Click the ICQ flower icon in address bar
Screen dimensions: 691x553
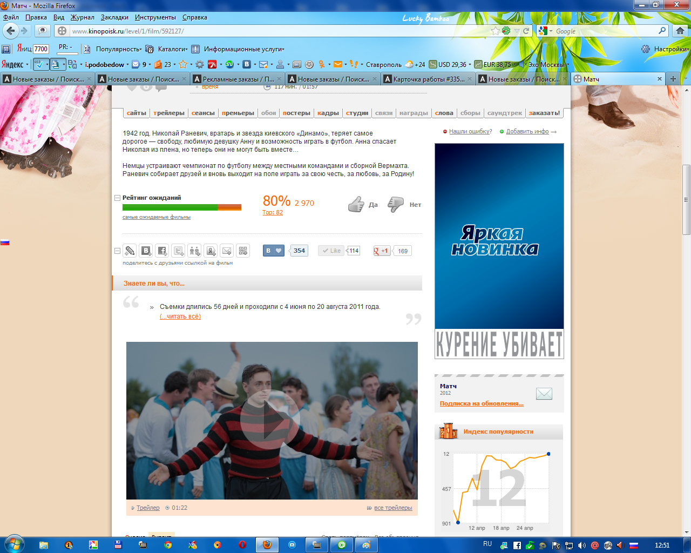(506, 31)
